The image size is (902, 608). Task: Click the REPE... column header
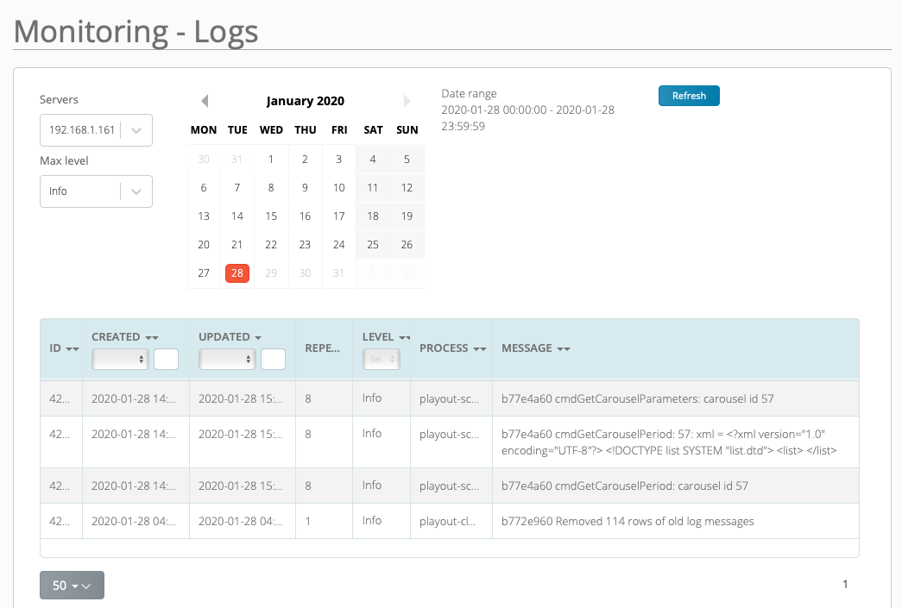322,348
